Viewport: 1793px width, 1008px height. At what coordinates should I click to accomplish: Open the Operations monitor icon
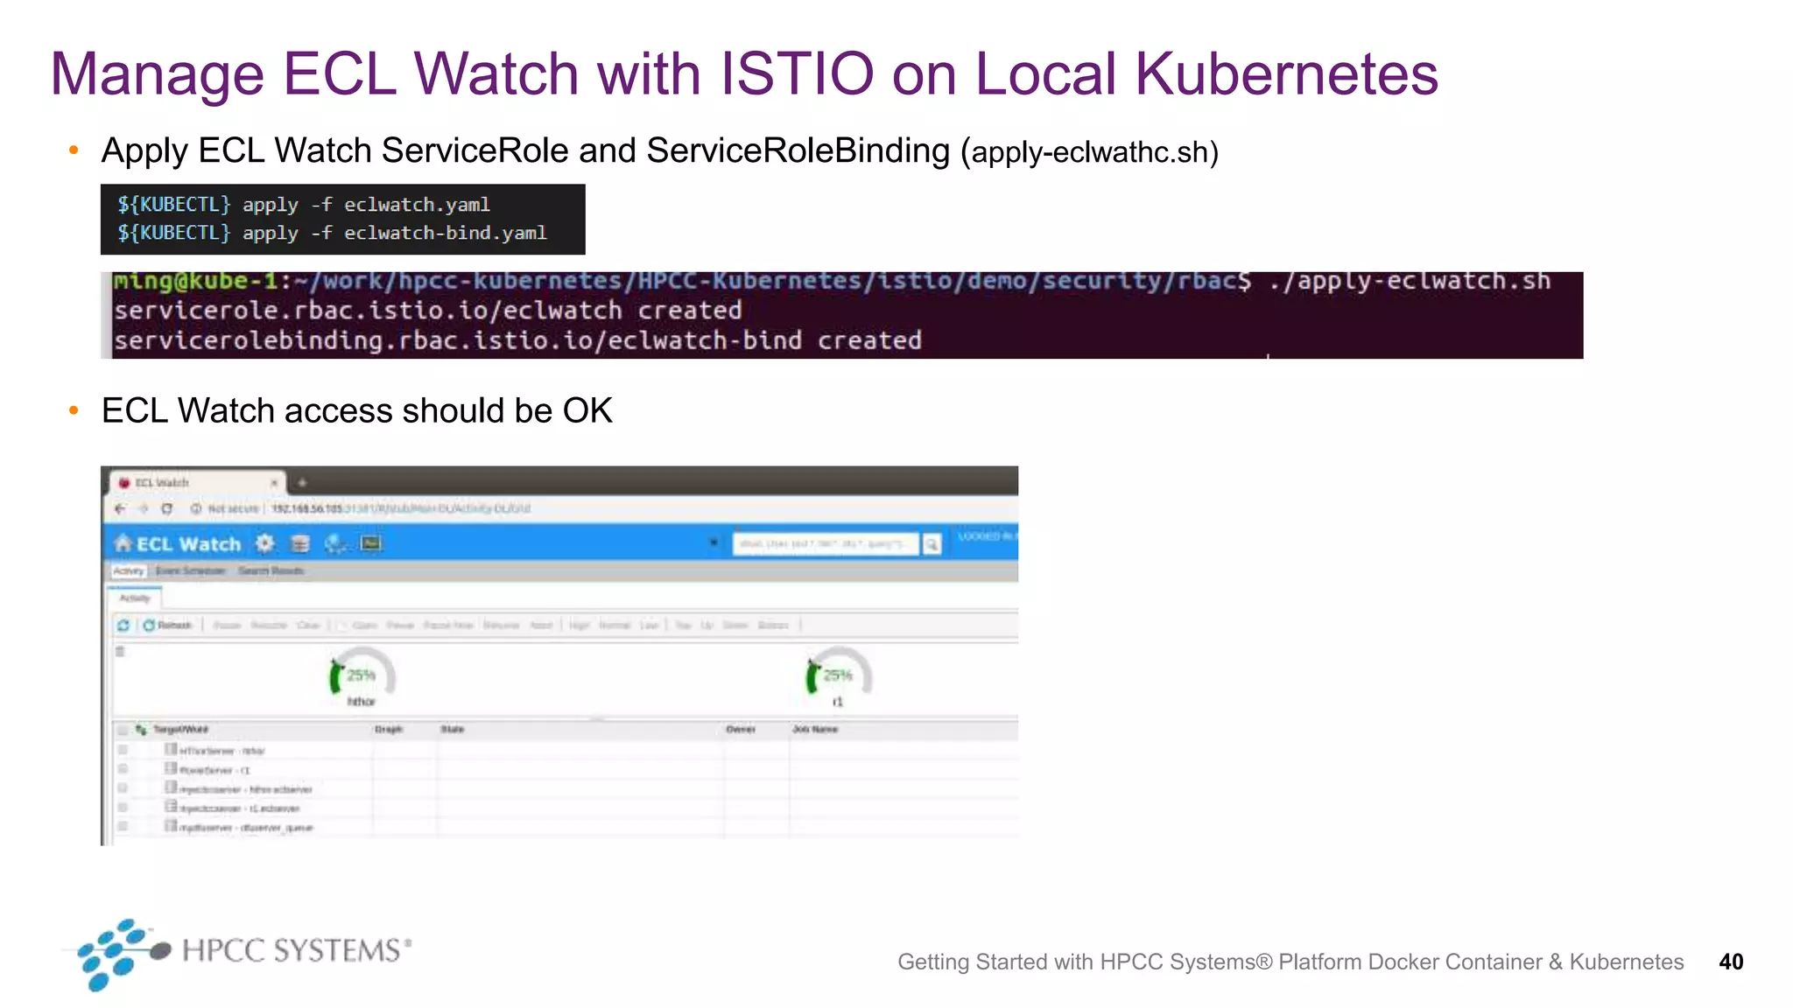pos(371,543)
